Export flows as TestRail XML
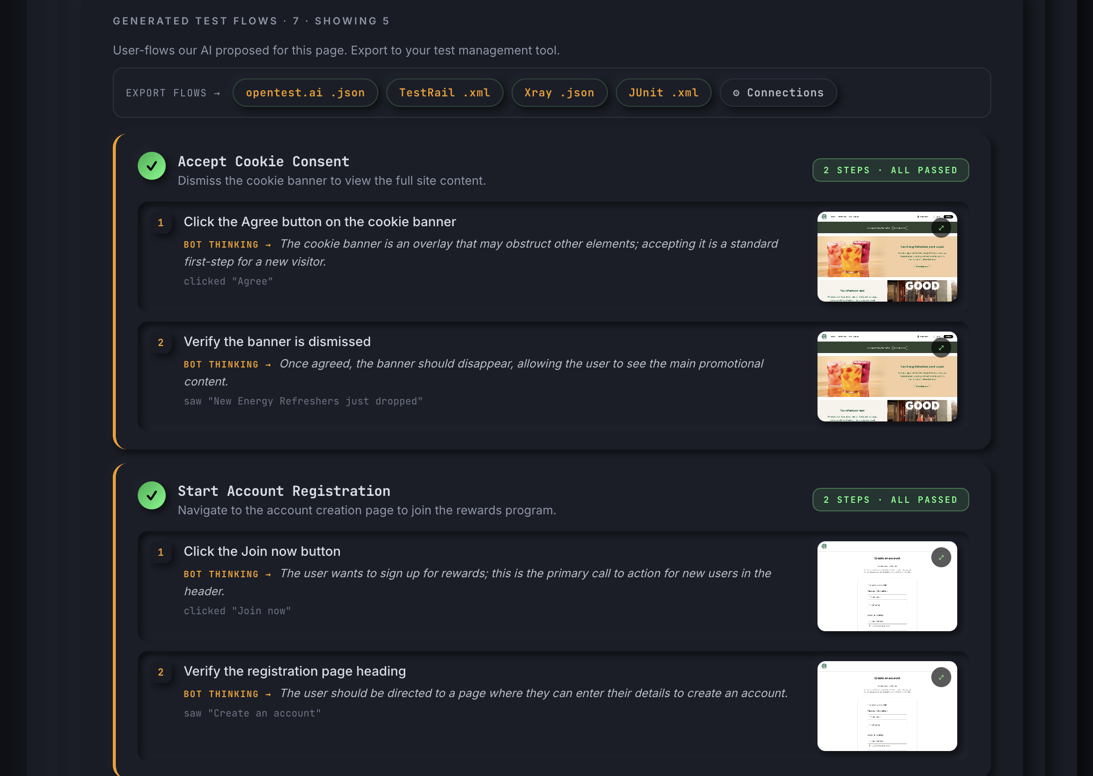Viewport: 1093px width, 776px height. point(444,92)
